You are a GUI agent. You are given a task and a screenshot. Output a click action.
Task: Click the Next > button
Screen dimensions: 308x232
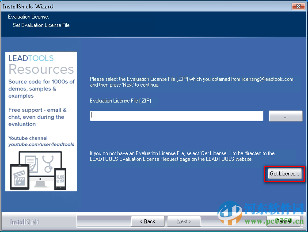click(184, 221)
